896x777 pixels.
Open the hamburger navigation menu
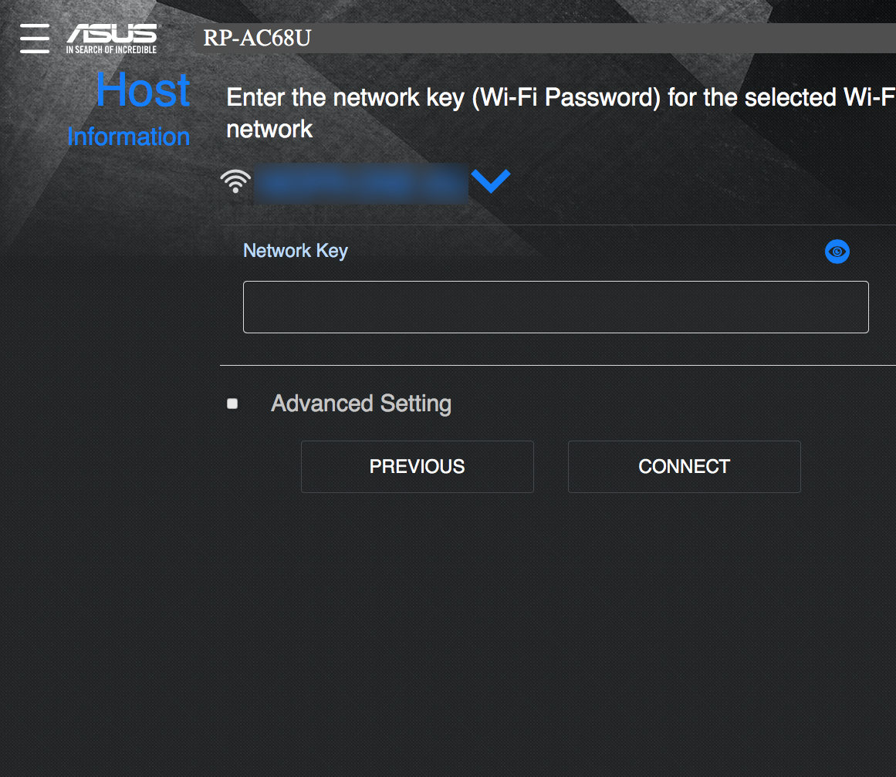click(35, 39)
